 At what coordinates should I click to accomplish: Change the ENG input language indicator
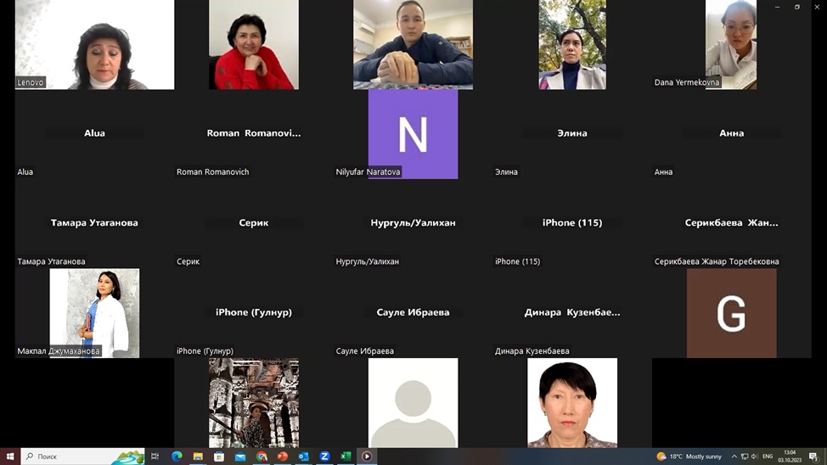pyautogui.click(x=768, y=457)
